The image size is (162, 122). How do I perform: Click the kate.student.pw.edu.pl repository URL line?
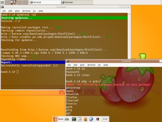pos(55,37)
